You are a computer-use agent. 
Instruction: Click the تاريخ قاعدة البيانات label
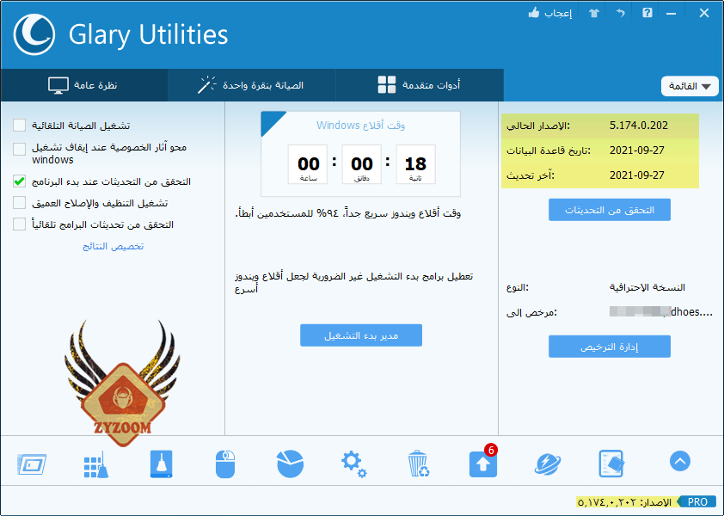click(548, 150)
